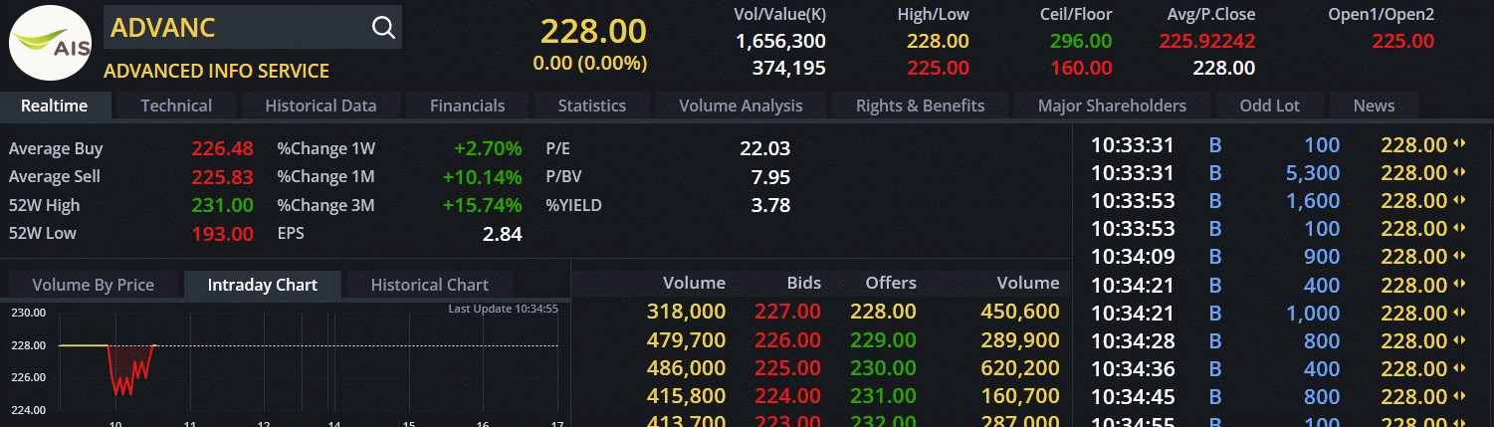Click the P/BV value 7.95
The image size is (1494, 427).
[x=772, y=177]
